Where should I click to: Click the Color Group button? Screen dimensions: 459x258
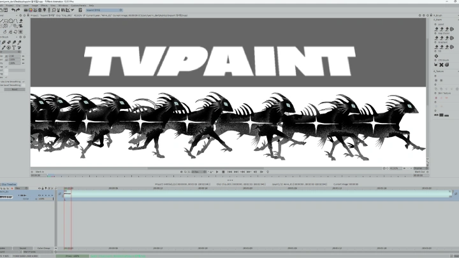pyautogui.click(x=43, y=248)
